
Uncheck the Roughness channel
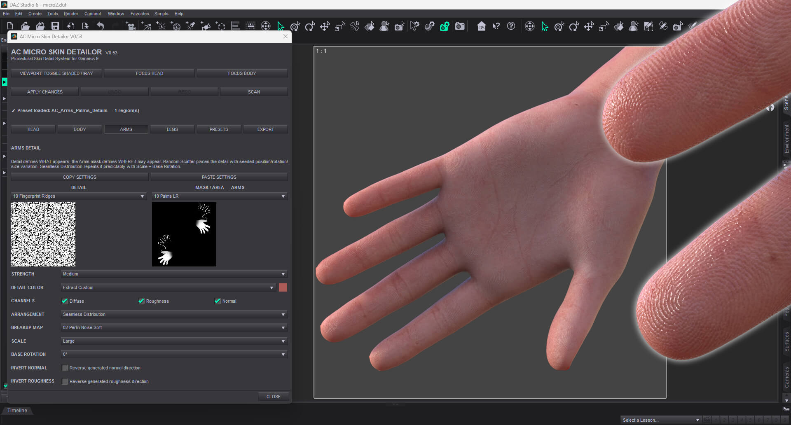pyautogui.click(x=141, y=301)
